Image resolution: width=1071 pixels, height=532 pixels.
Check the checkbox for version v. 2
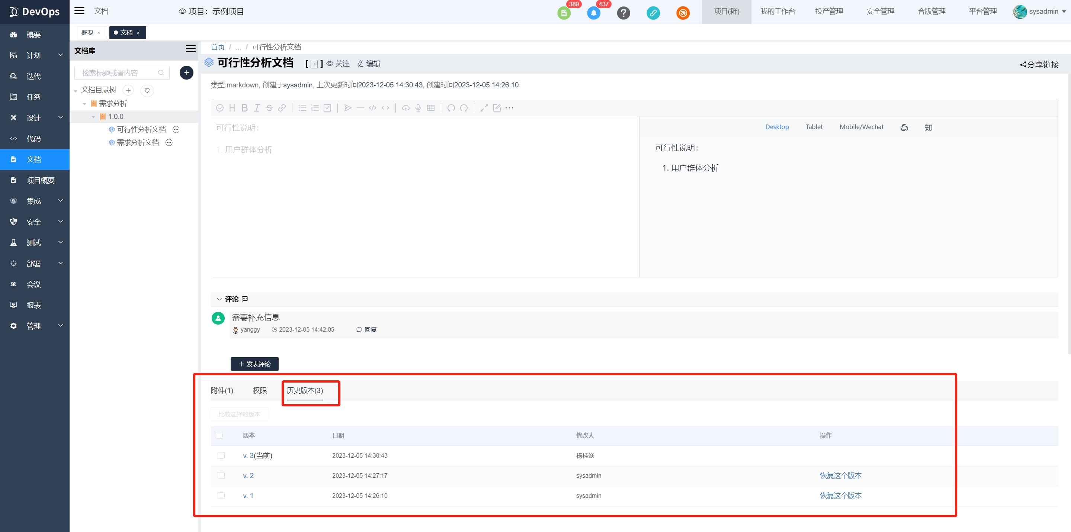(x=221, y=475)
